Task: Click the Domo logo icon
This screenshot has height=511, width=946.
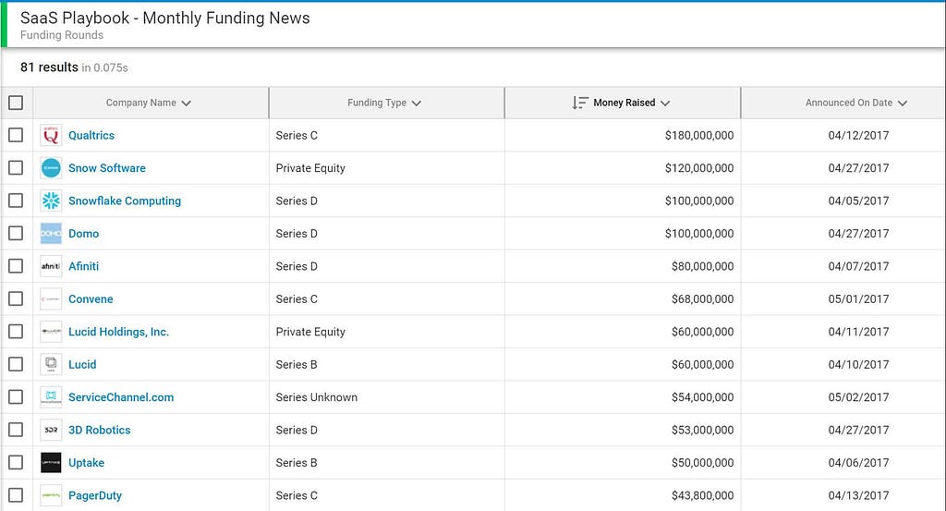Action: point(51,234)
